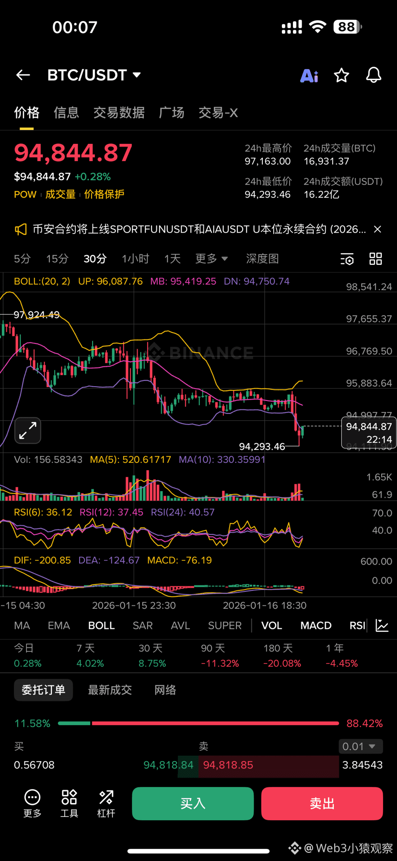The image size is (397, 861).
Task: Tap the back arrow icon
Action: pos(23,75)
